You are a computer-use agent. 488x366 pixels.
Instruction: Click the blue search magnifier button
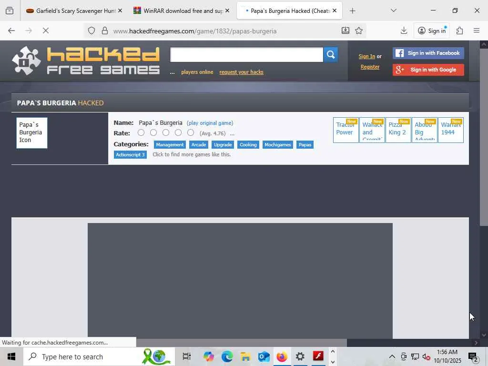(x=331, y=55)
